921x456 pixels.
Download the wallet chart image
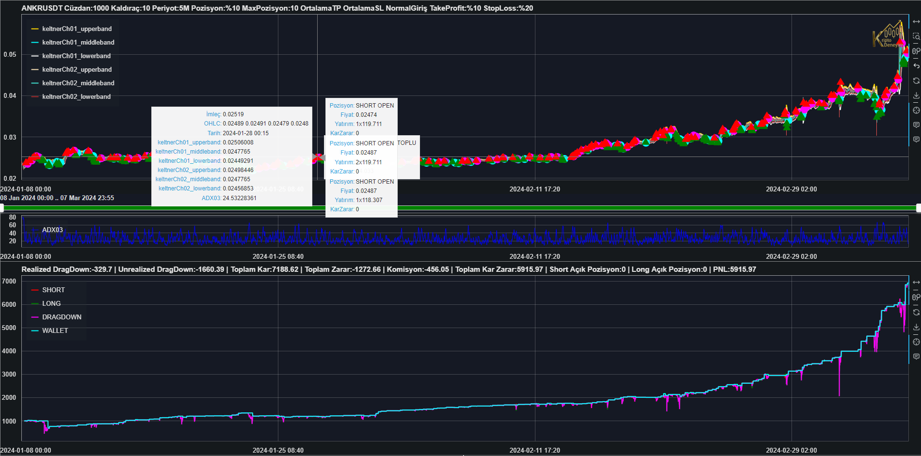tap(916, 327)
